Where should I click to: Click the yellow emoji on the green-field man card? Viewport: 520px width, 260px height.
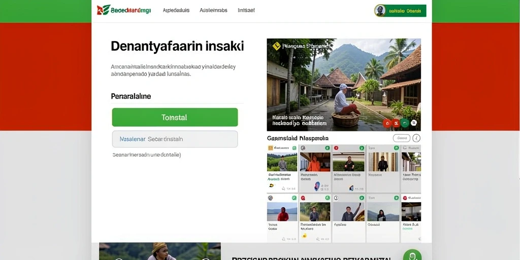[x=272, y=185]
